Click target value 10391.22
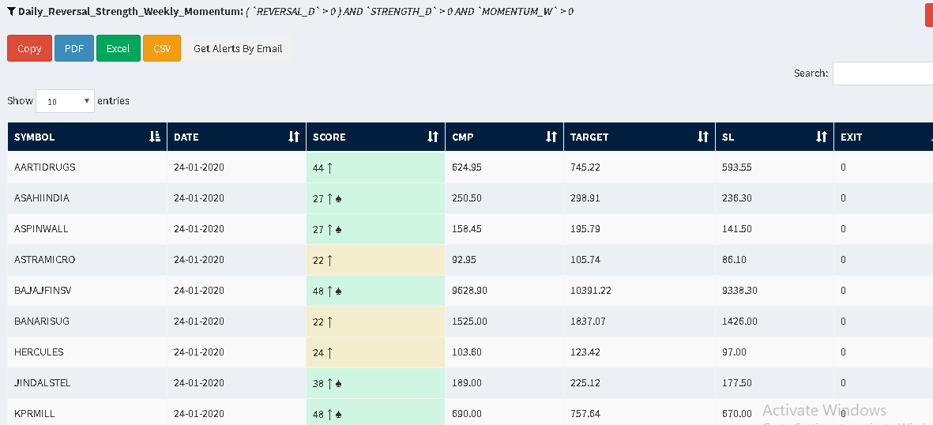 (591, 291)
